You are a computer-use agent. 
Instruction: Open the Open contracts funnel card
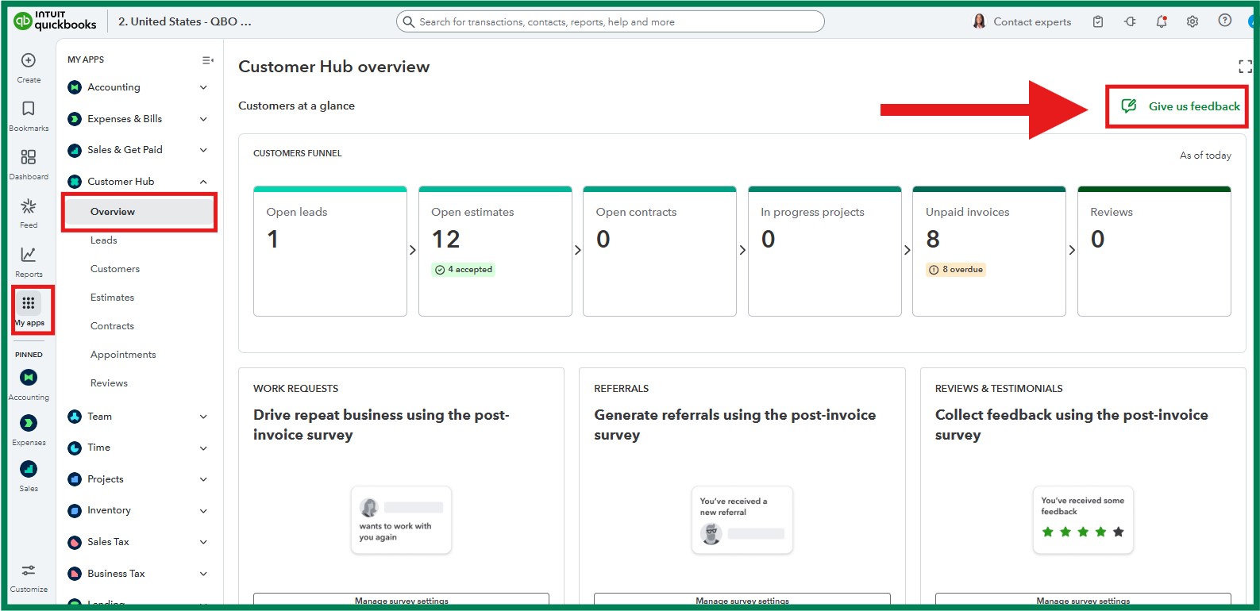(660, 252)
